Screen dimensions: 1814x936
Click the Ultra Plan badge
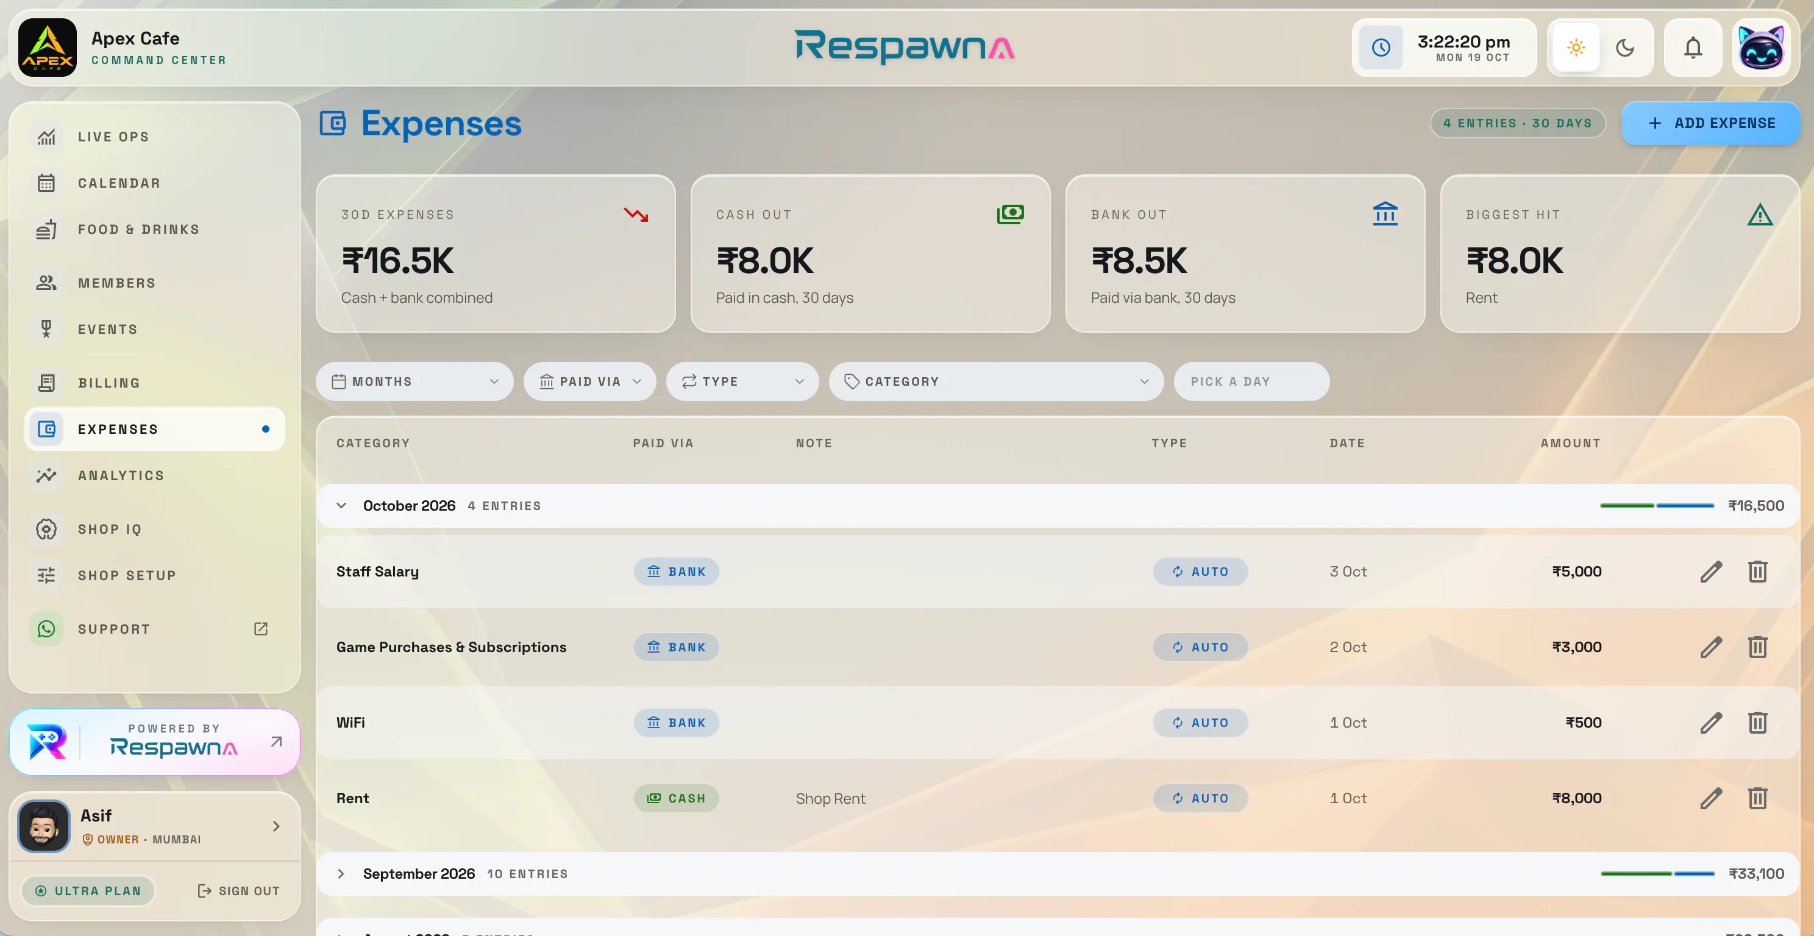coord(88,891)
